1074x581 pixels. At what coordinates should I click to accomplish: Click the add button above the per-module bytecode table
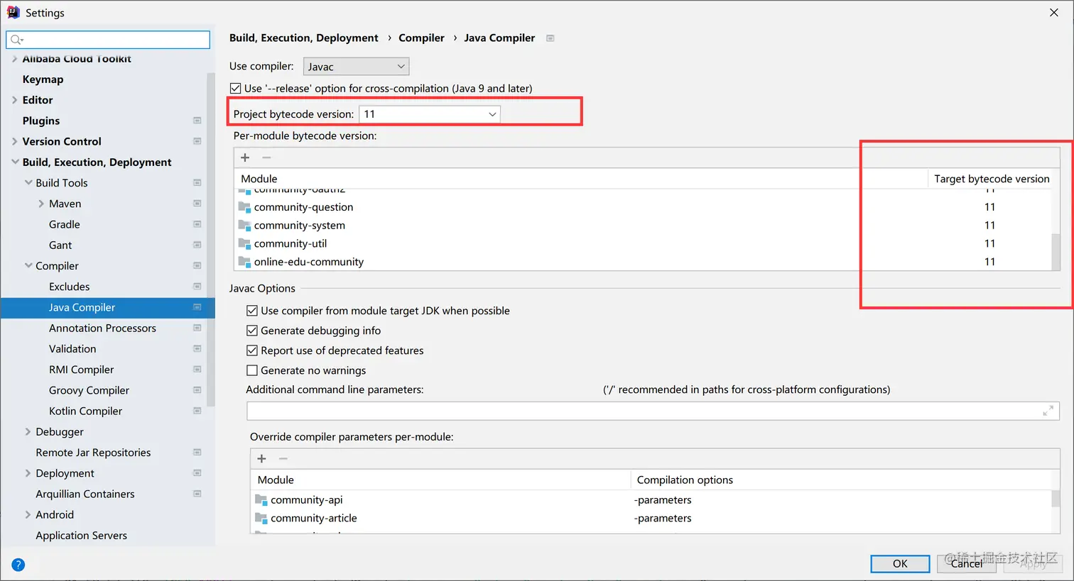245,157
